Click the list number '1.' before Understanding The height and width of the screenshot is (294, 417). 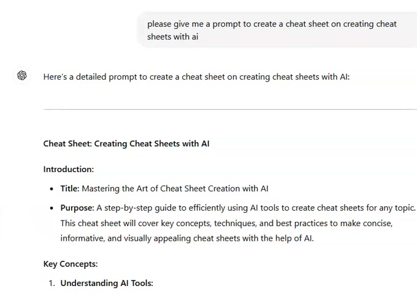click(52, 283)
